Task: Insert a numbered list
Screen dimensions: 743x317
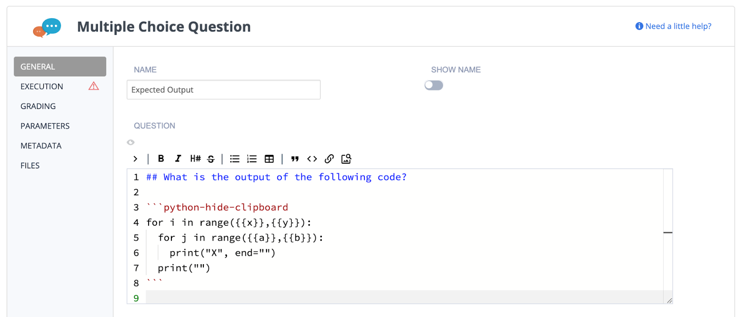Action: tap(252, 159)
